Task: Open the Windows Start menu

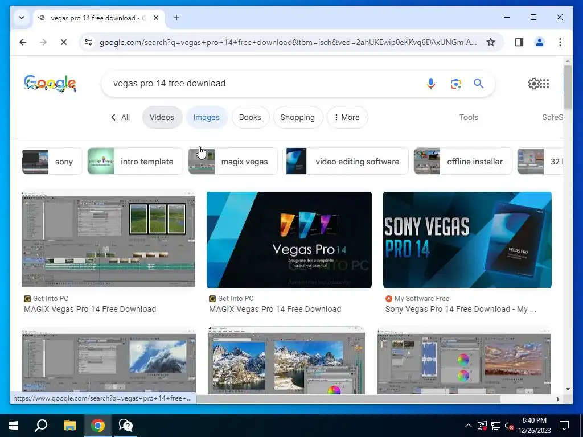Action: point(14,426)
